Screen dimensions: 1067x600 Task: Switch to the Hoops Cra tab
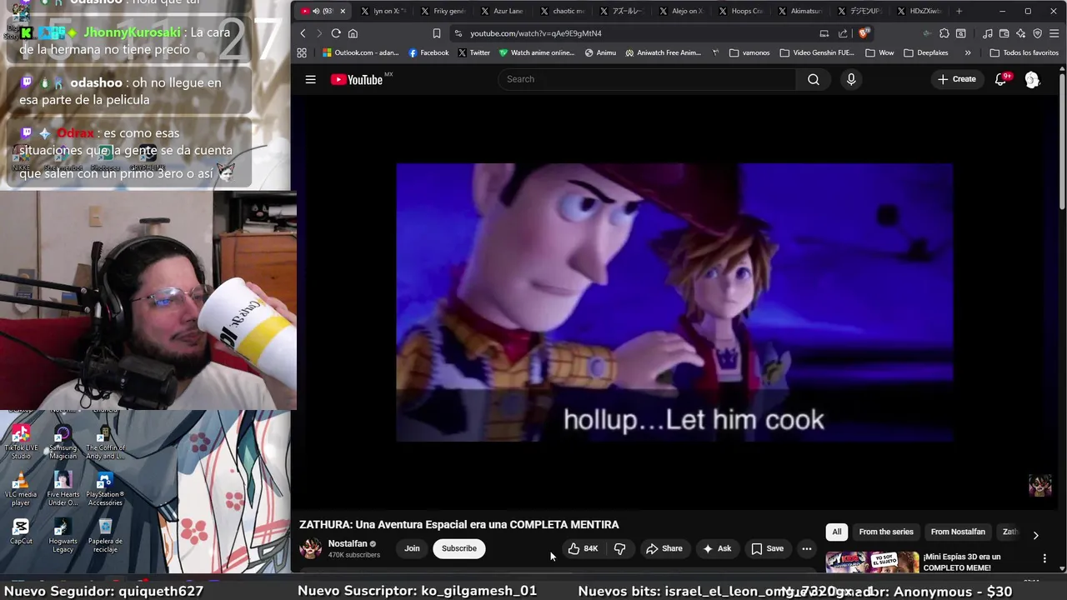point(740,11)
